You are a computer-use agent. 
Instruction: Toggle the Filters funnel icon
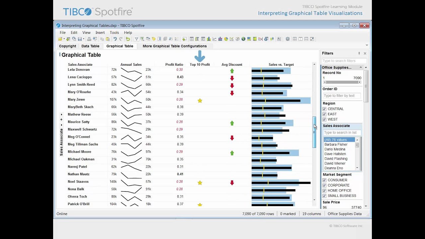click(136, 39)
